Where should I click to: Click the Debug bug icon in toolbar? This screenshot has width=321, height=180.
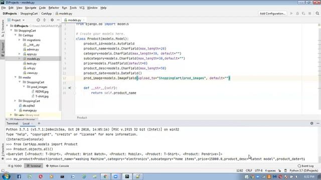297,13
